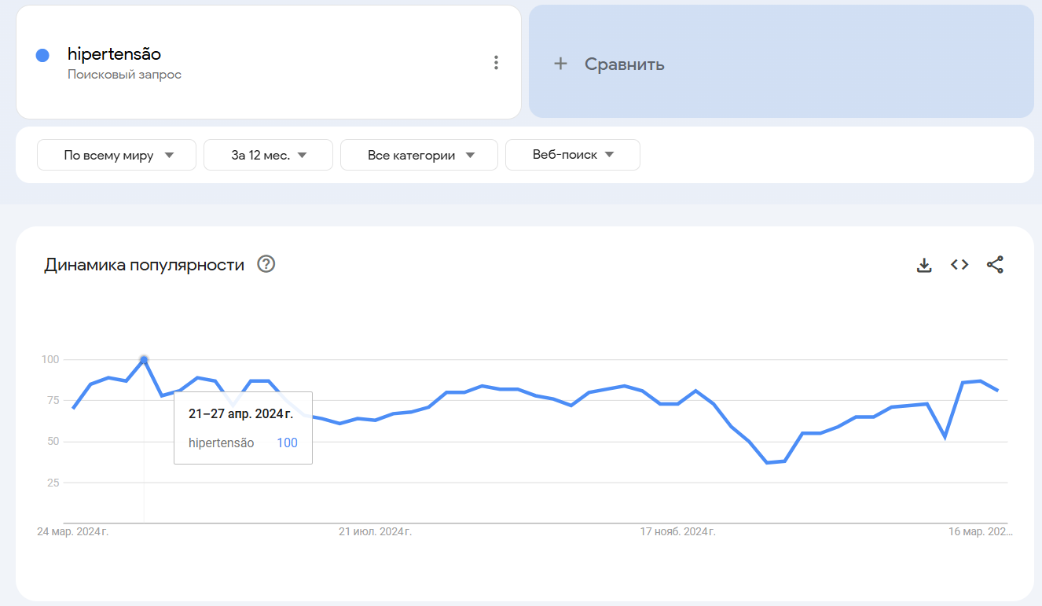This screenshot has width=1042, height=606.
Task: Click the share icon on chart
Action: pyautogui.click(x=995, y=265)
